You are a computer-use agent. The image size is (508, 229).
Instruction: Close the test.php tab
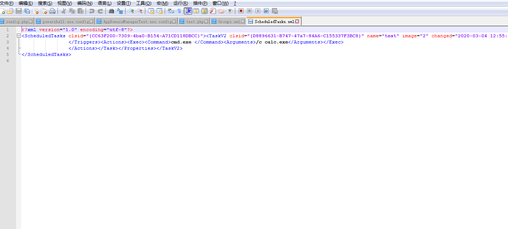[206, 22]
